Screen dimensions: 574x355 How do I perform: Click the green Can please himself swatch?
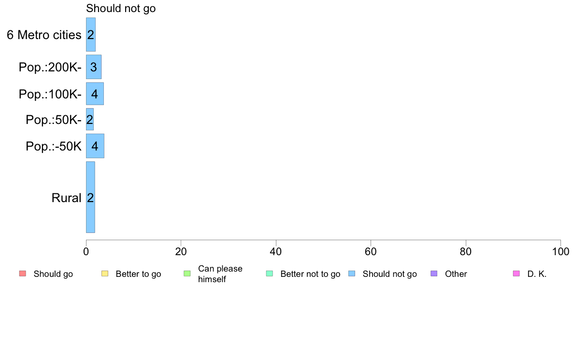[x=187, y=273]
